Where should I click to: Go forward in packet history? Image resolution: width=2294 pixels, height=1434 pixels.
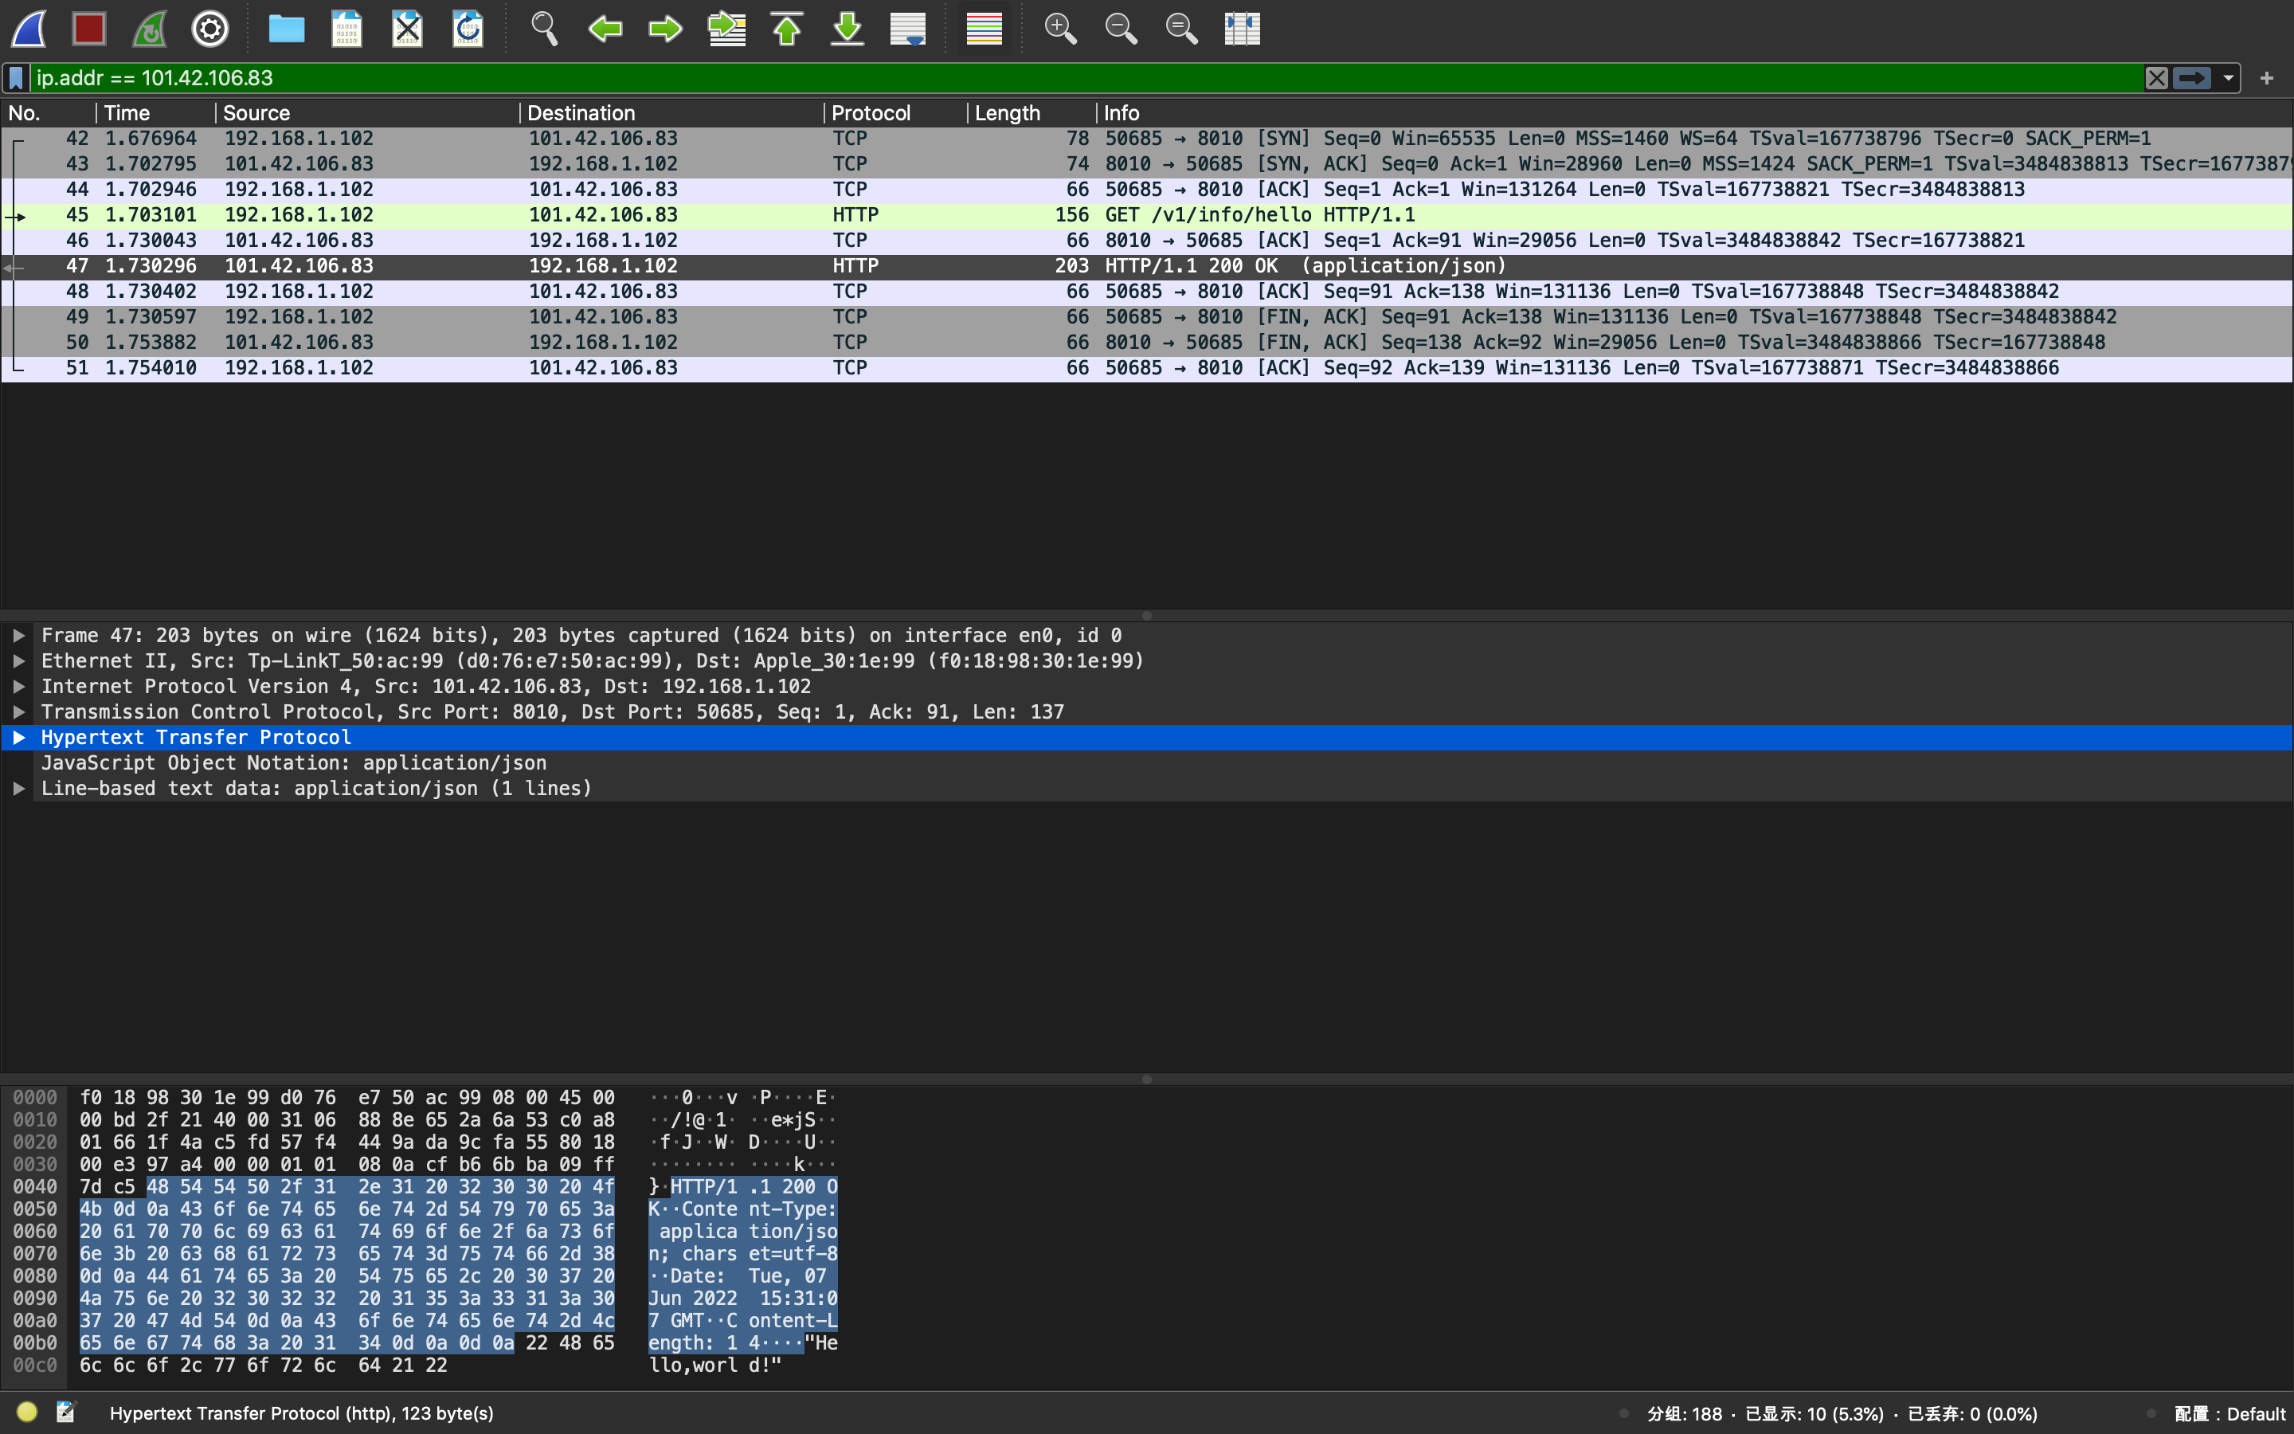[665, 29]
